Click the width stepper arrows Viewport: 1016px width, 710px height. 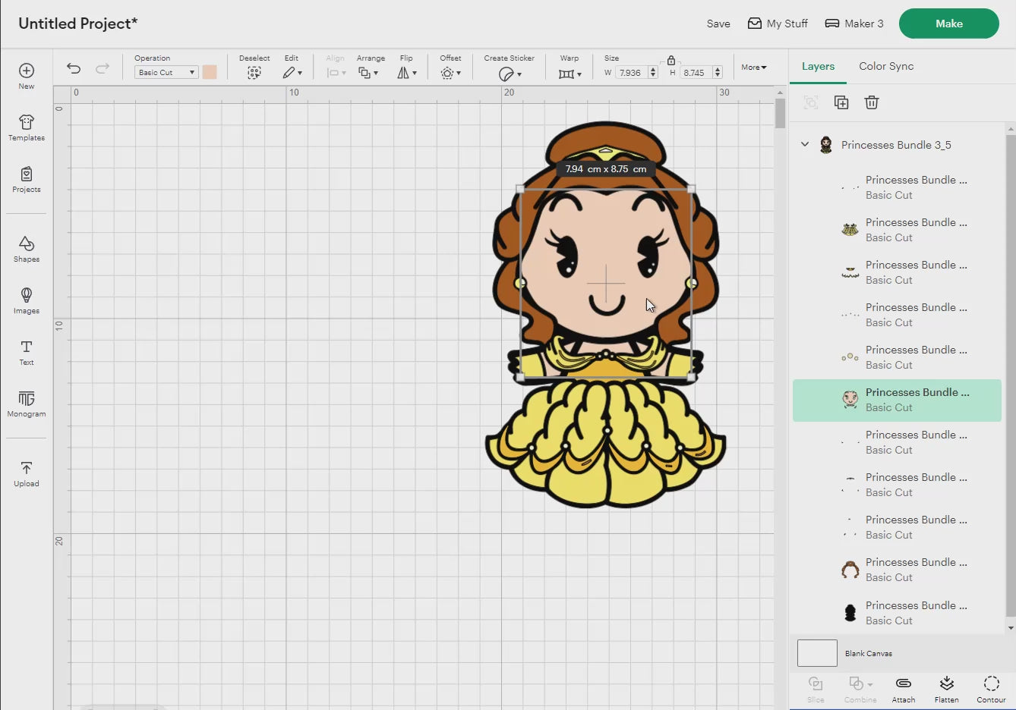[x=653, y=73]
